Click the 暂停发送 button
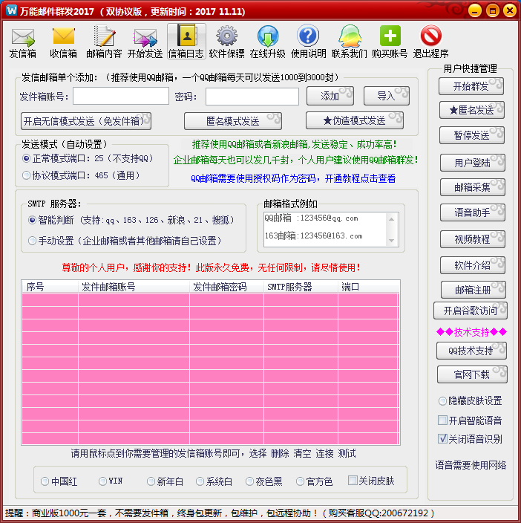Viewport: 521px width, 523px height. pos(472,135)
